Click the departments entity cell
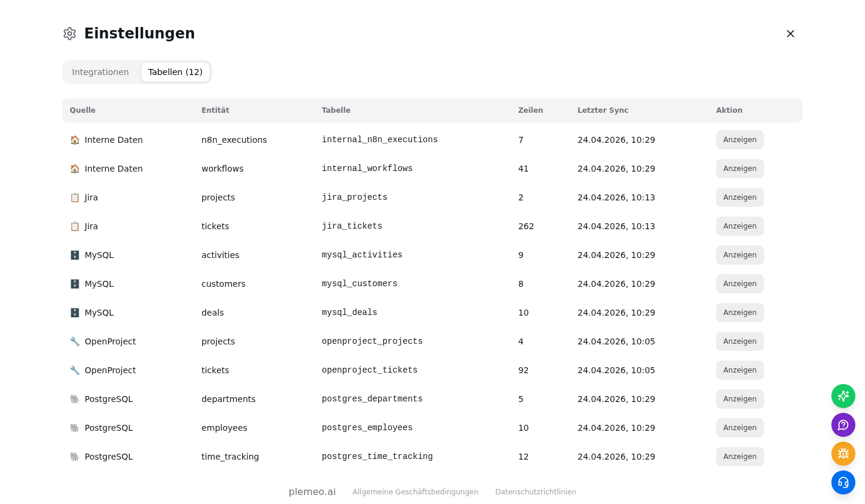 click(x=228, y=399)
